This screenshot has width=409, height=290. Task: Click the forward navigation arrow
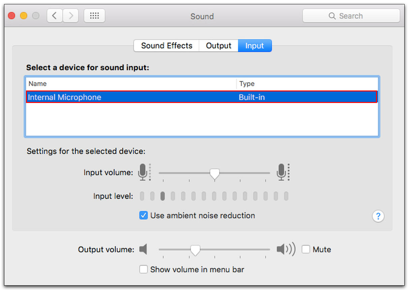point(70,16)
